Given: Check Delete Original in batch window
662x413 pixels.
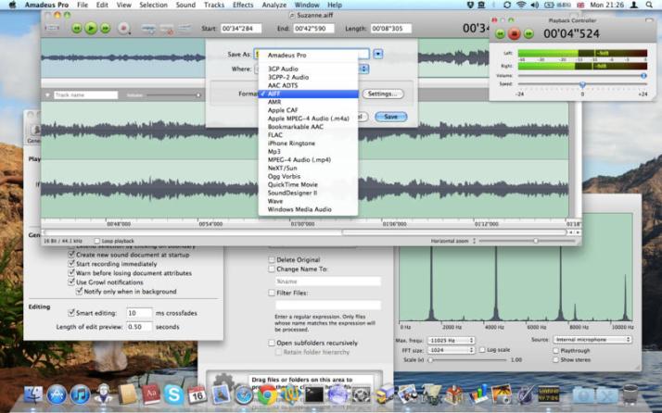Looking at the screenshot, I should pos(272,260).
